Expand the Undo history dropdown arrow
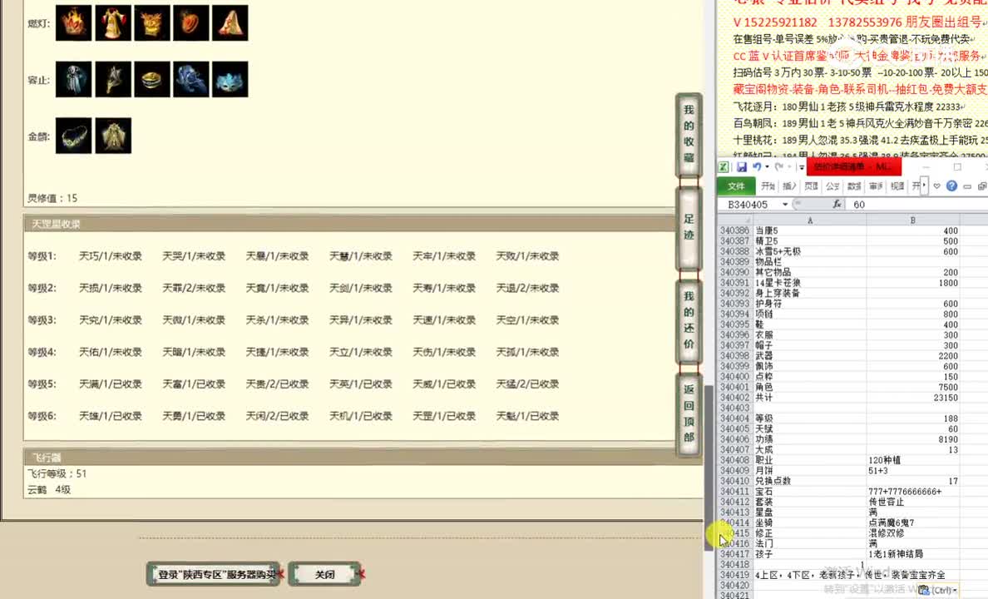Viewport: 988px width, 599px height. [767, 167]
